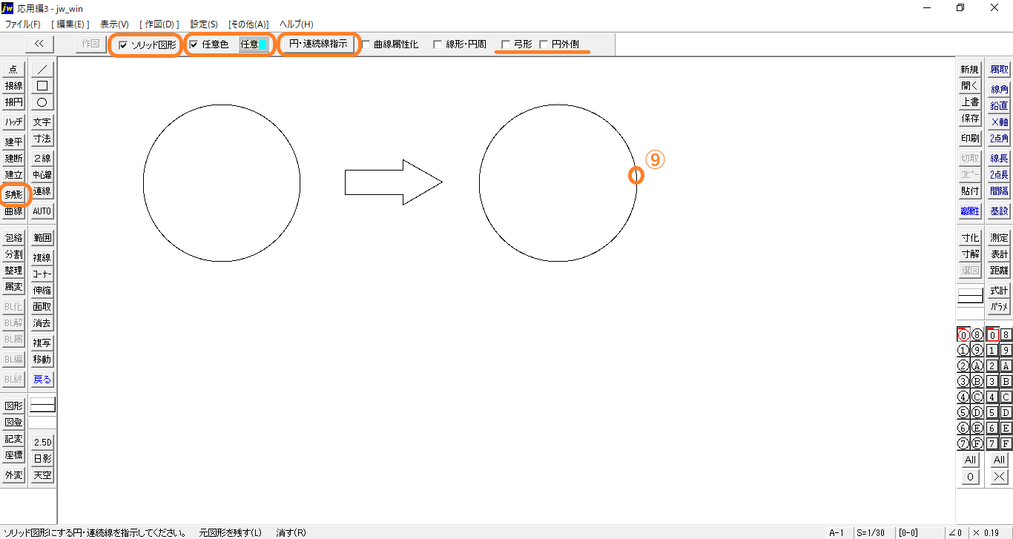This screenshot has height=539, width=1013.
Task: Open the line attribute selector on left toolbar
Action: point(42,406)
